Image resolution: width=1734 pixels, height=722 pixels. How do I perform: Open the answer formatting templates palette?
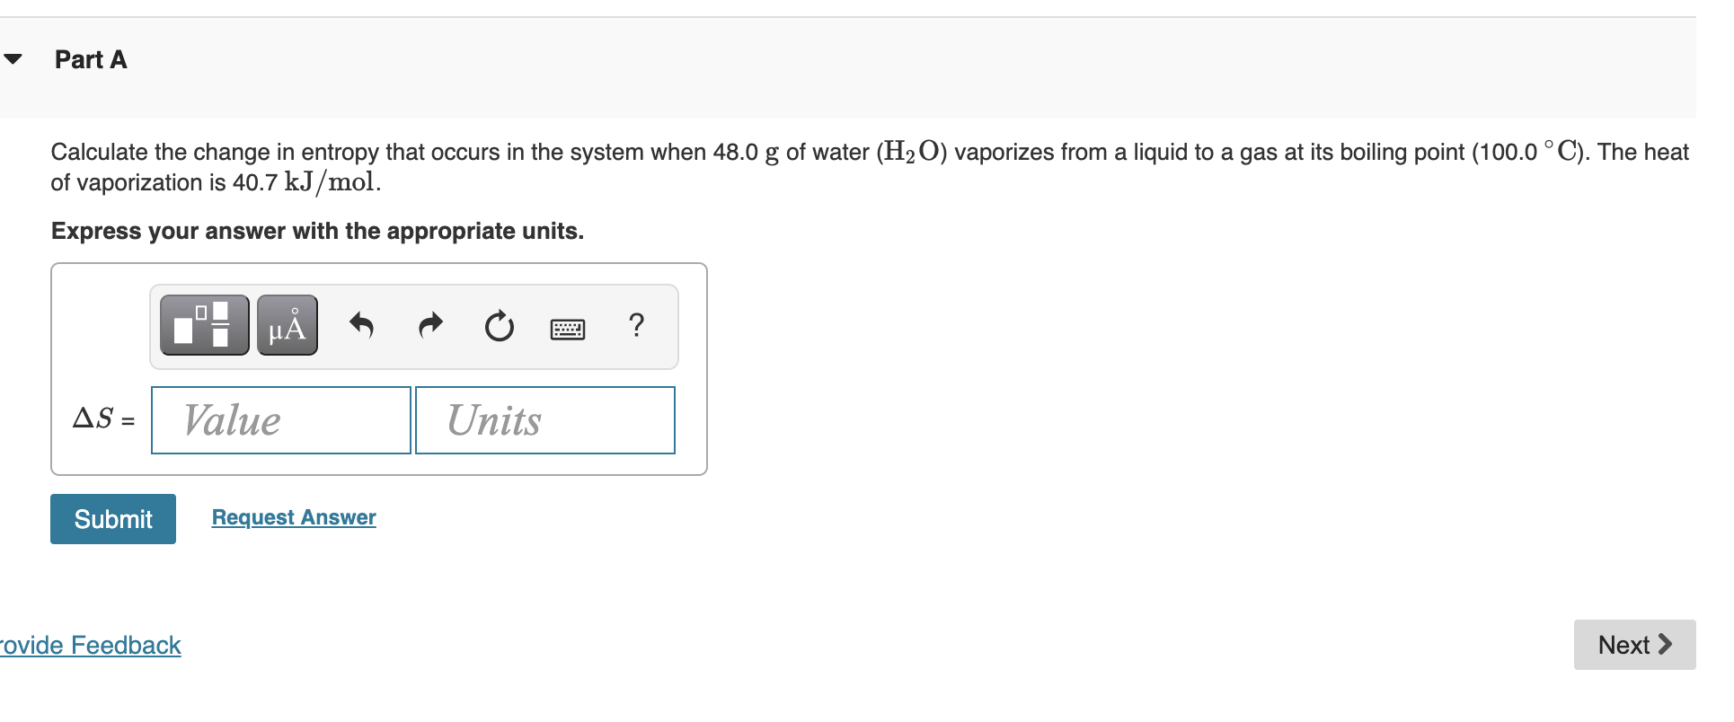(x=203, y=325)
